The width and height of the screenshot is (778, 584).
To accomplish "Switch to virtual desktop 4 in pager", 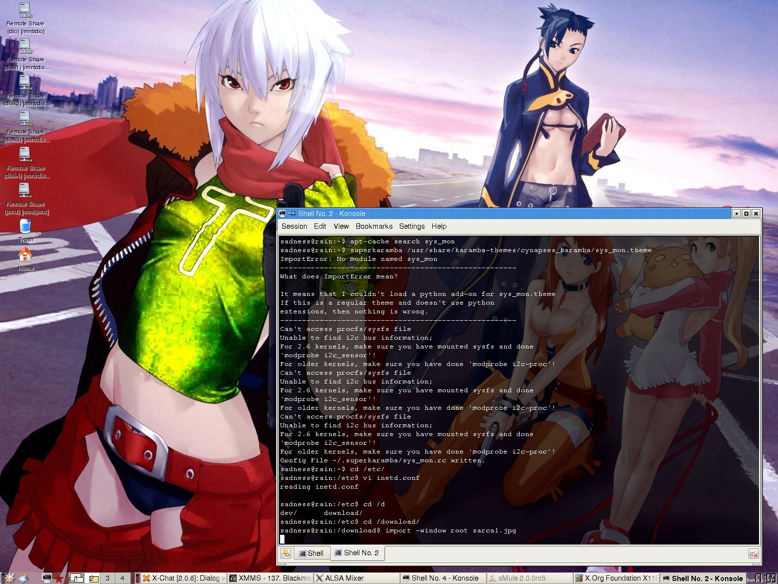I will (x=122, y=578).
